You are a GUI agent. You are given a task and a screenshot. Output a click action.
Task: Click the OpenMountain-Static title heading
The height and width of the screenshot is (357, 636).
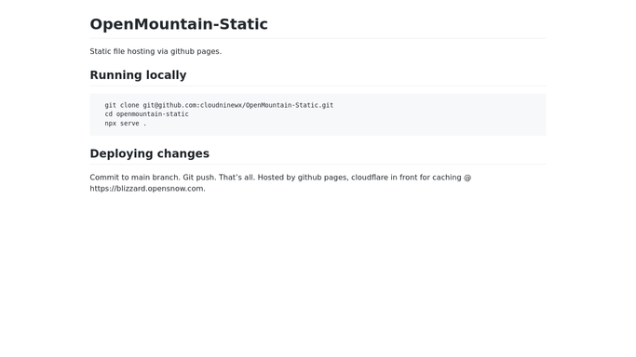[179, 24]
